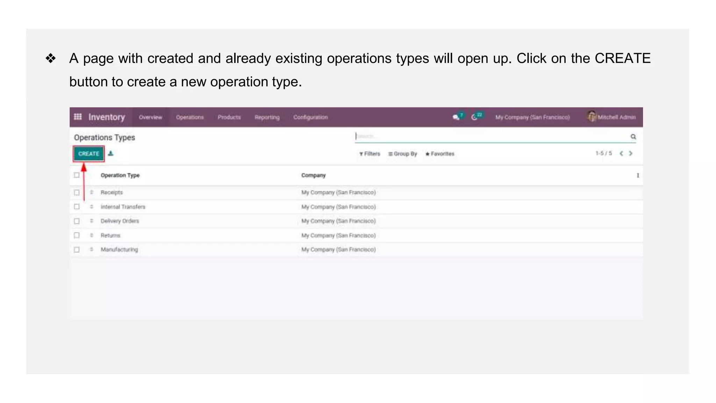Check the Internal Transfers row checkbox
The width and height of the screenshot is (716, 403).
click(x=77, y=207)
